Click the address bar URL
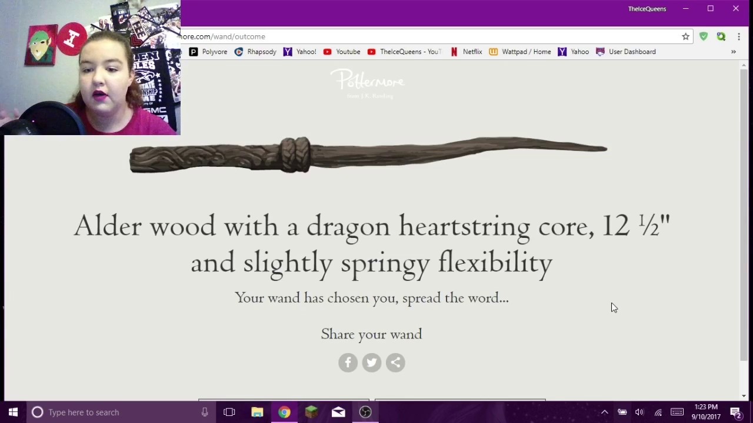 coord(223,36)
